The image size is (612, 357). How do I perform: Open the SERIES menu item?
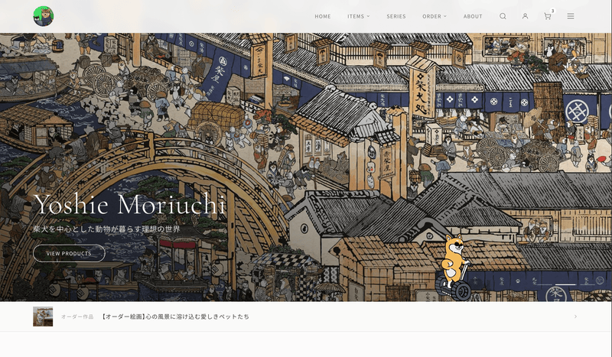point(396,16)
